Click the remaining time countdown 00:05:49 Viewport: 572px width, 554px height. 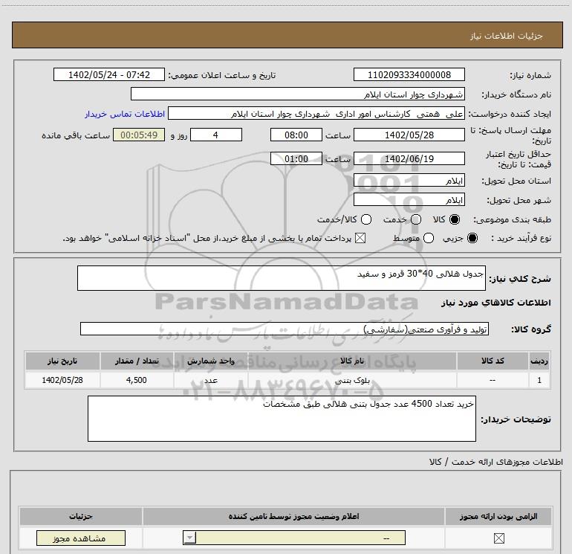[x=139, y=135]
